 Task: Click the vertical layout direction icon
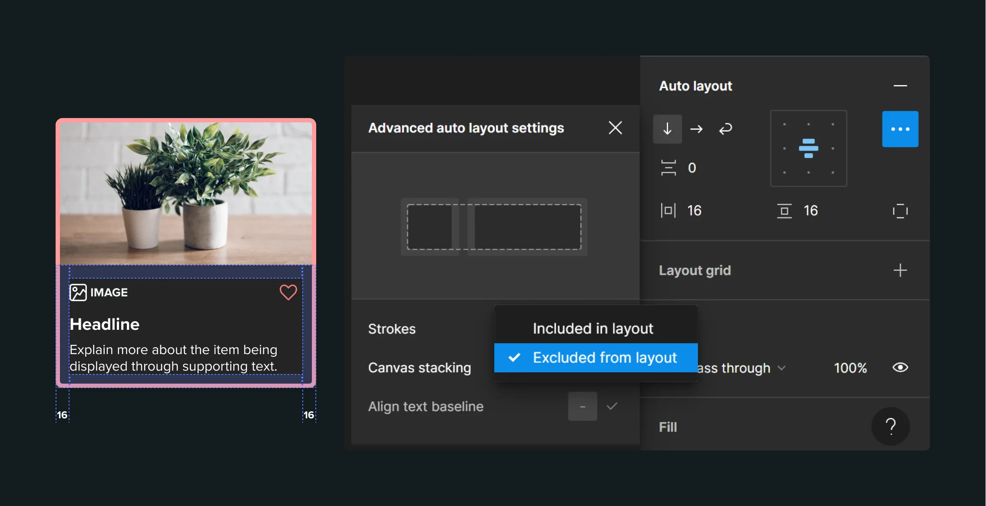click(x=668, y=128)
